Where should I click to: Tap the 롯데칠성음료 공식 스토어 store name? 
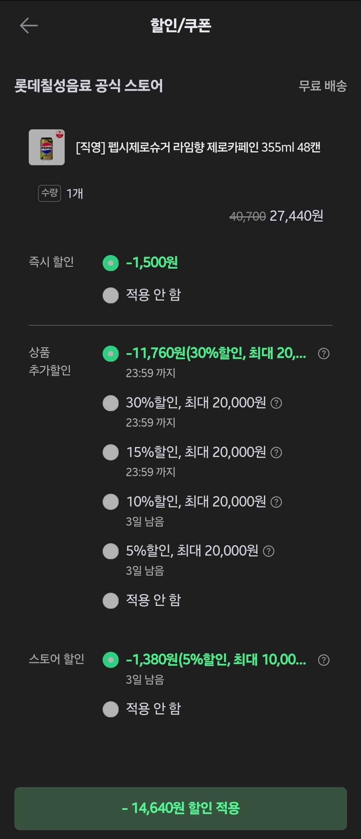(x=89, y=86)
